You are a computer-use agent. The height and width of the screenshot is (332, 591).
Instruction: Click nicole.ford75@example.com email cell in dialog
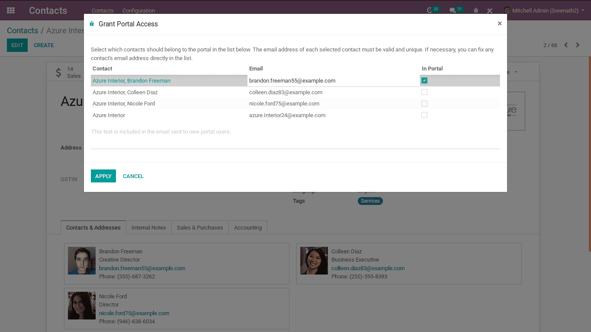pos(334,104)
